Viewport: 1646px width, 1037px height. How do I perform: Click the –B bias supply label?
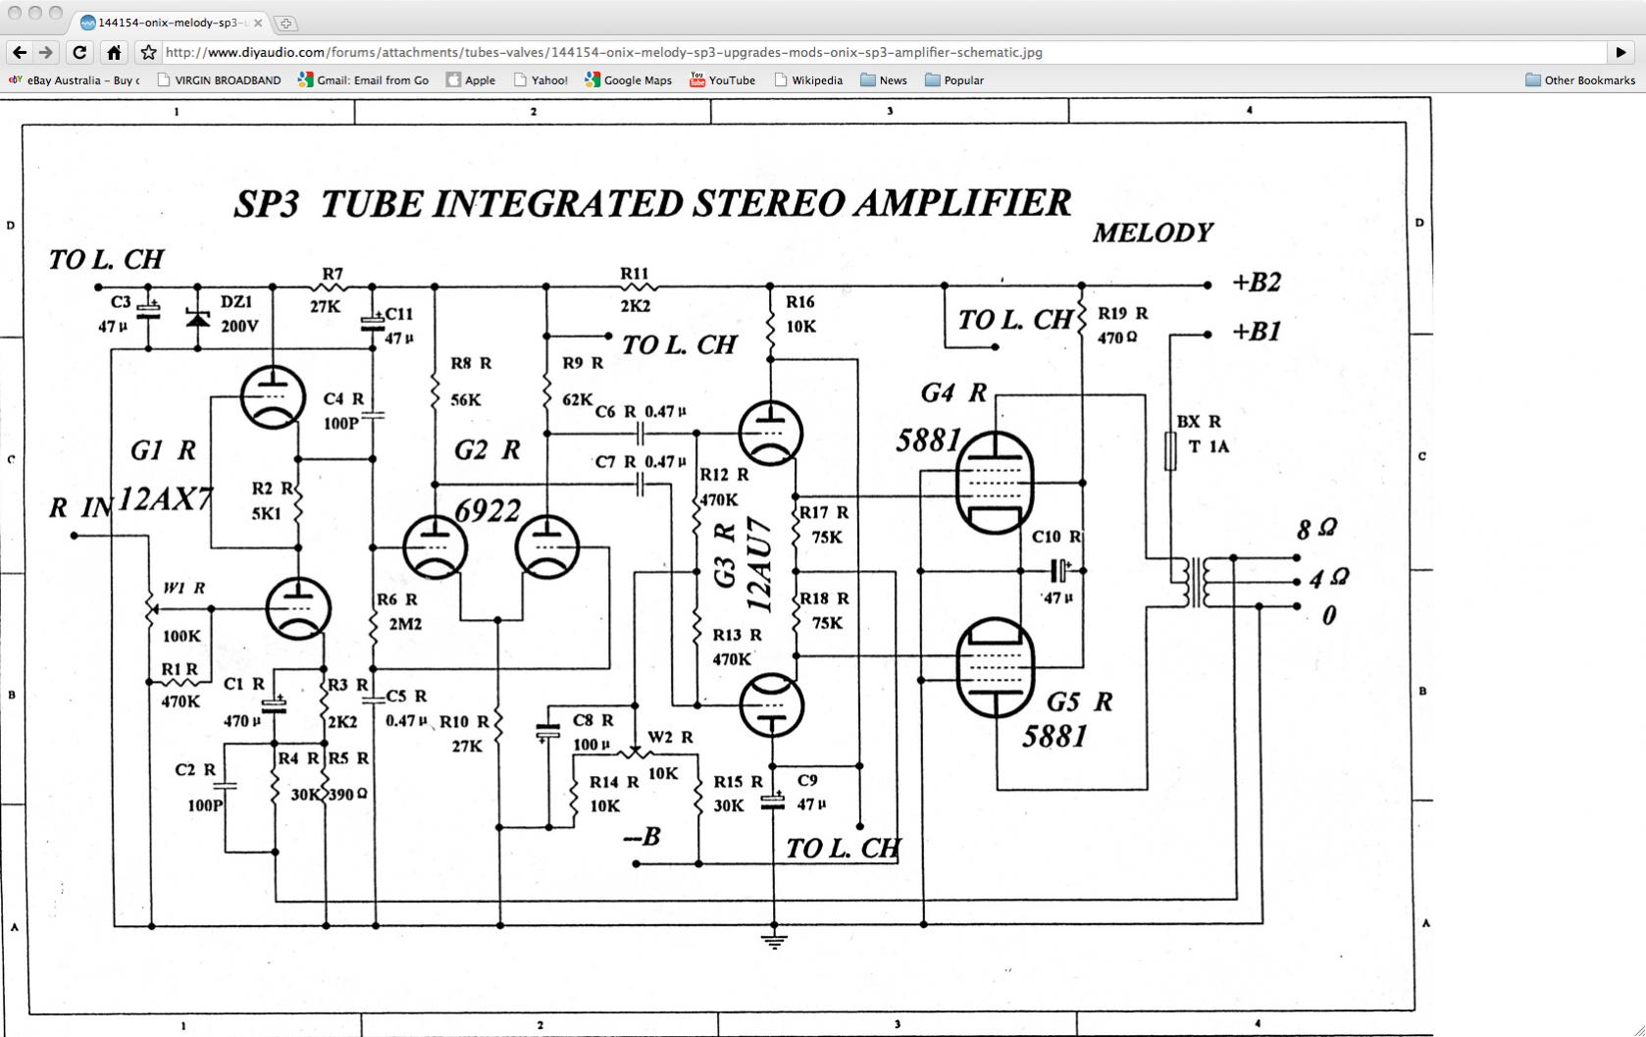pyautogui.click(x=643, y=836)
